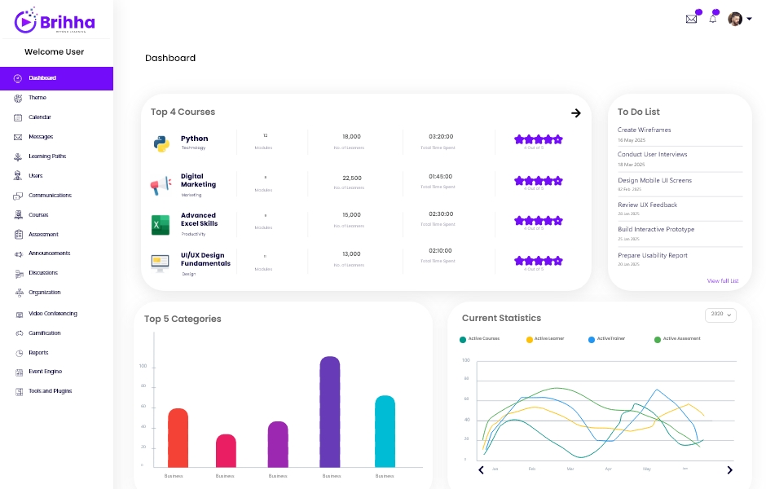Toggle the ActiveTrainer legend item
Image resolution: width=766 pixels, height=489 pixels.
(x=606, y=338)
